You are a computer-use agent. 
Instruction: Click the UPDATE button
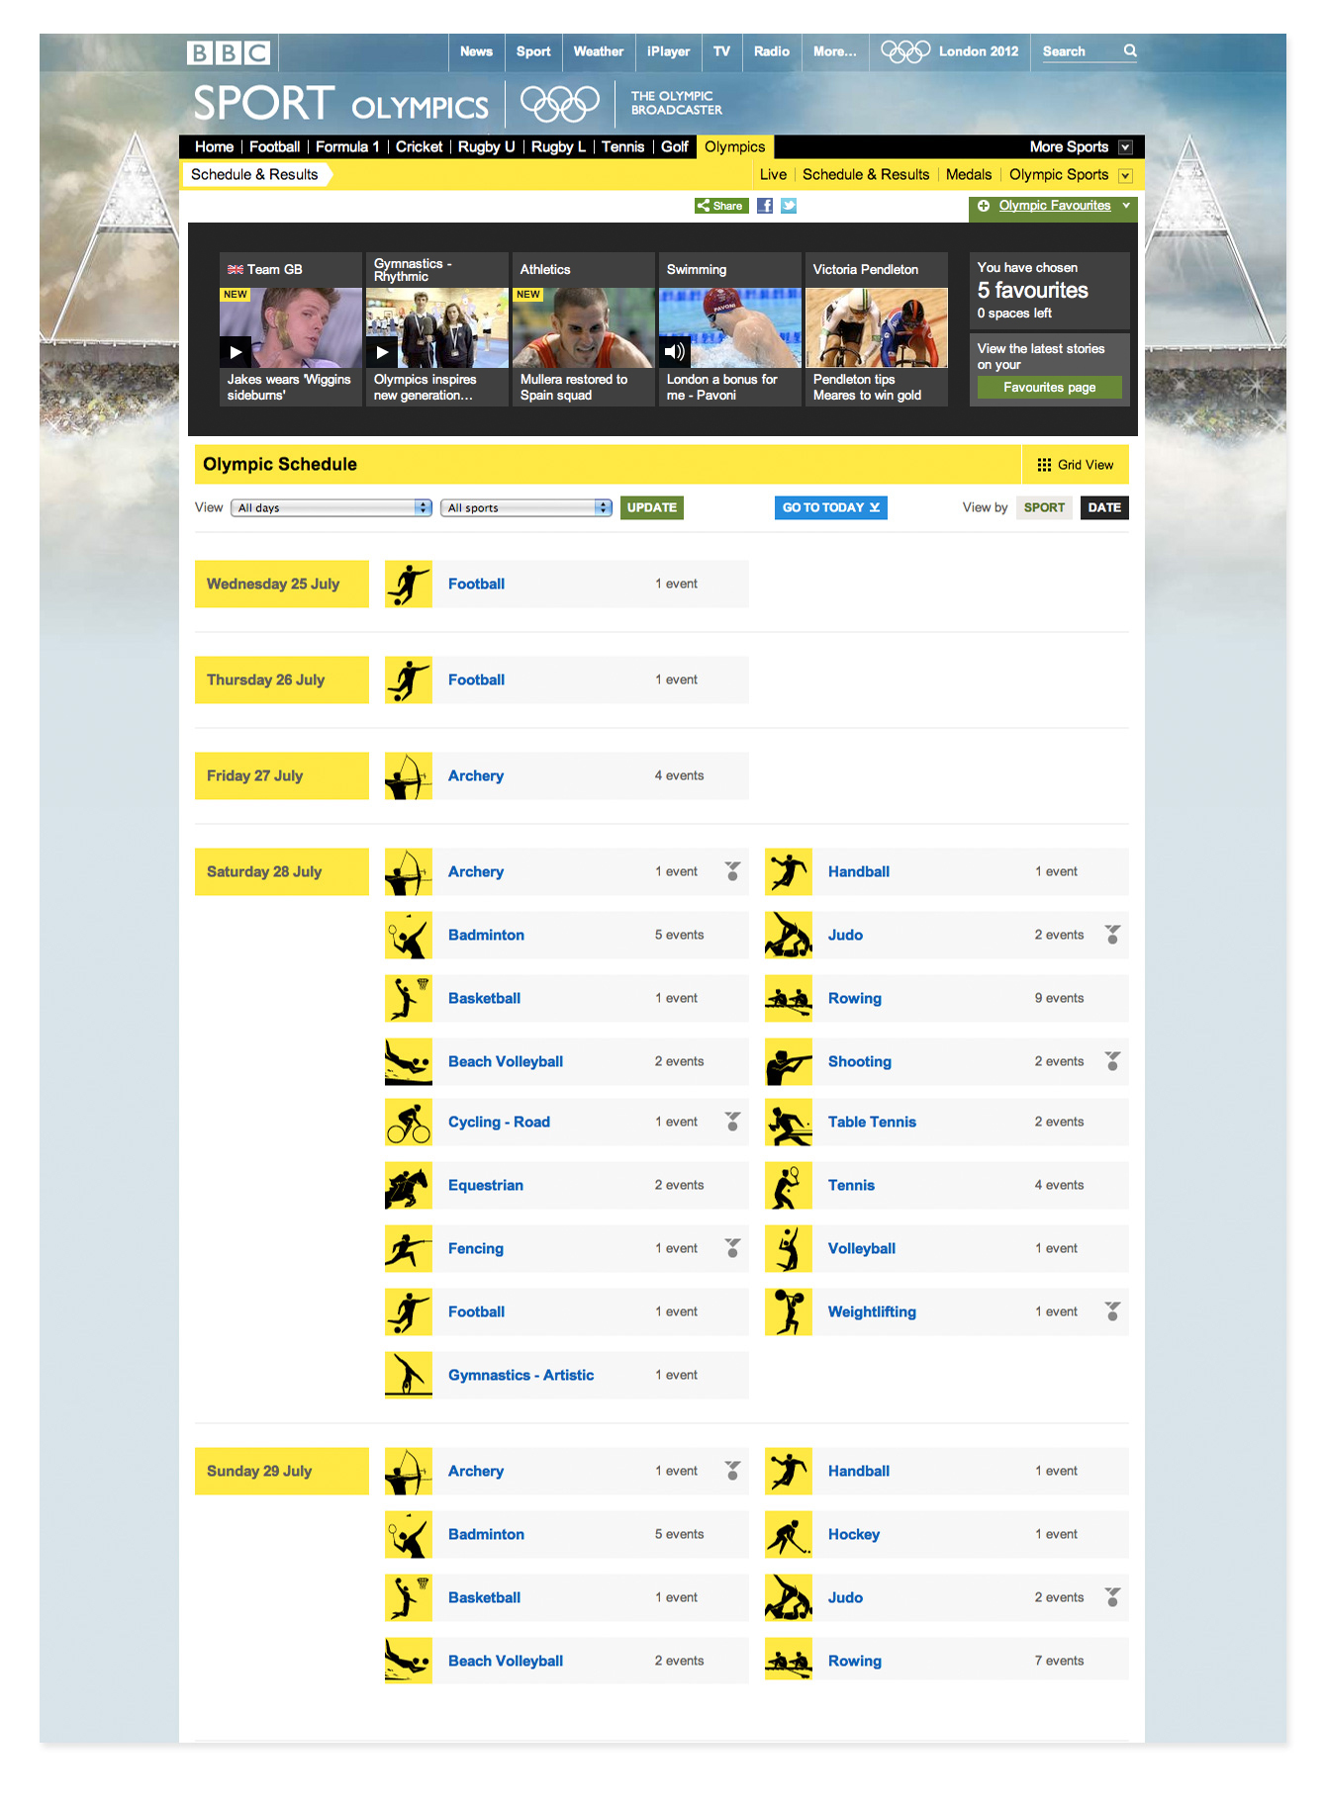click(x=652, y=507)
